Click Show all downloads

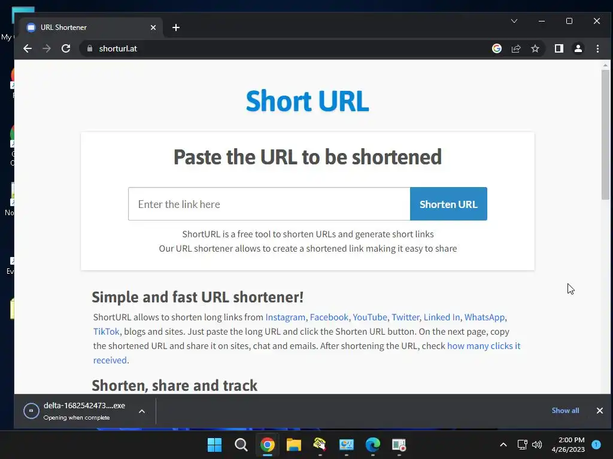[565, 411]
